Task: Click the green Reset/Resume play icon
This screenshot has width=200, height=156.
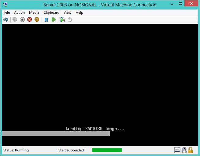Action: tap(54, 20)
